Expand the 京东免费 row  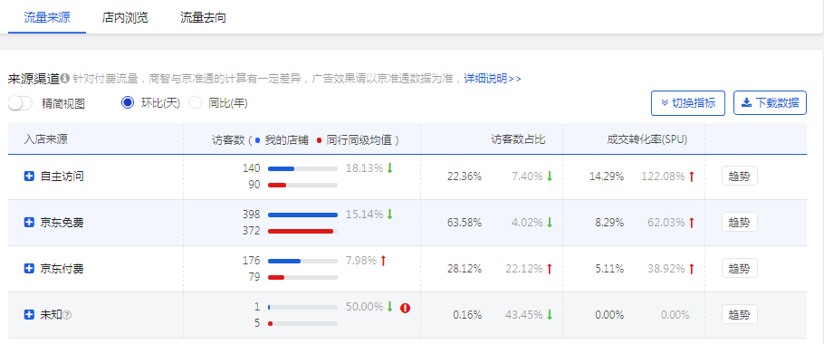29,223
